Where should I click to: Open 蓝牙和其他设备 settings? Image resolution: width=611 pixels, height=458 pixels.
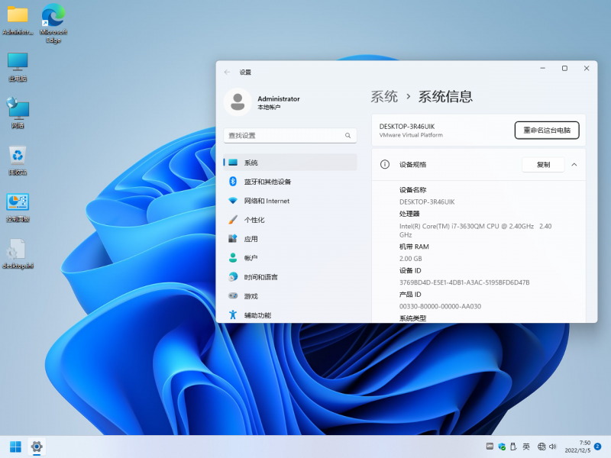tap(290, 182)
